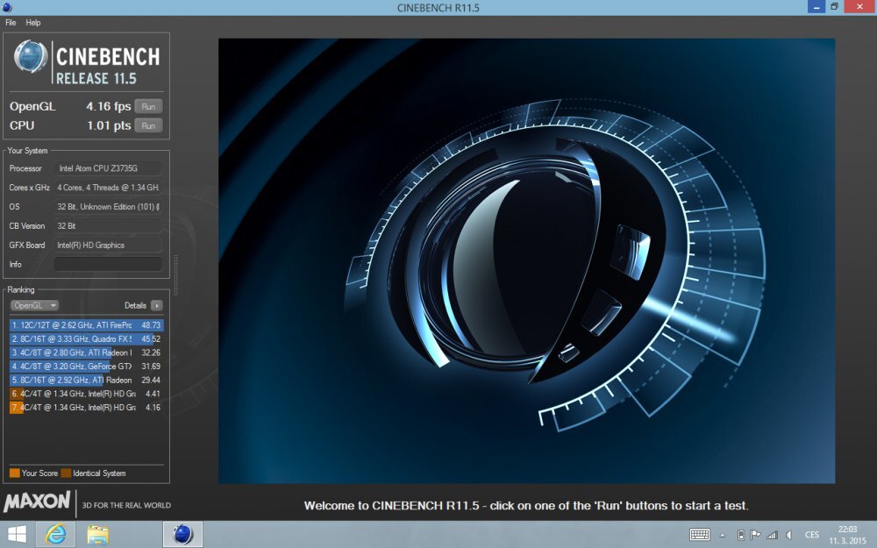Run the CPU benchmark test

pyautogui.click(x=148, y=126)
